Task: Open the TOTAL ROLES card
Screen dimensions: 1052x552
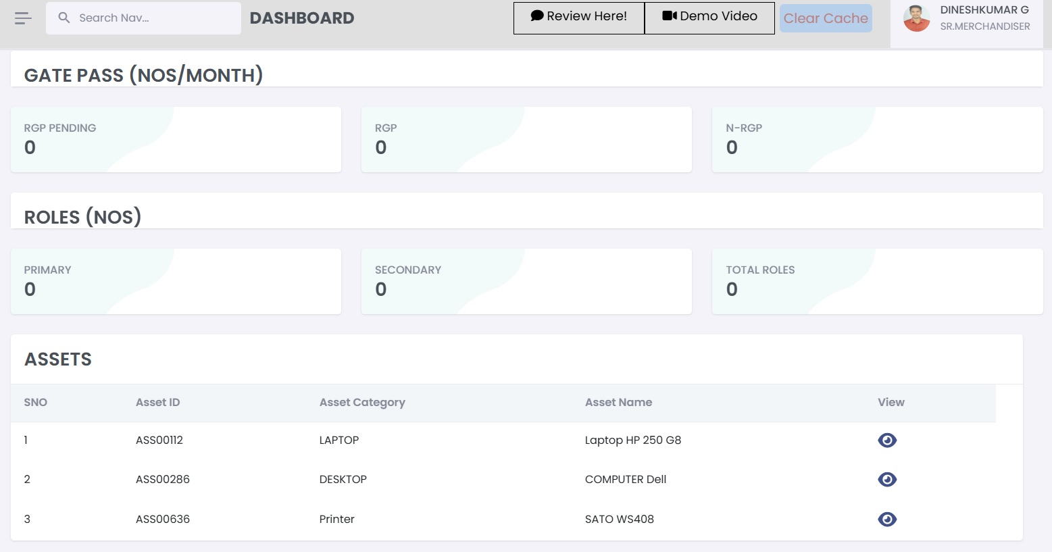Action: pos(877,281)
